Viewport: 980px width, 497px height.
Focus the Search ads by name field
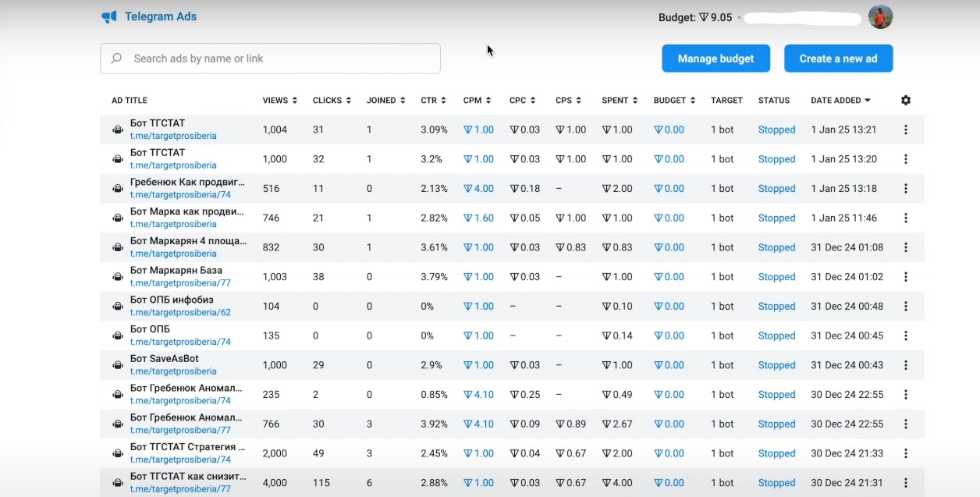point(270,59)
